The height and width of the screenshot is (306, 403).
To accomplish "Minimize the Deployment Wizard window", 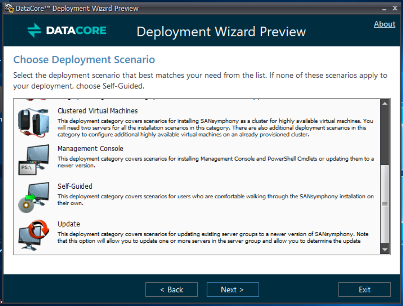I will (384, 9).
